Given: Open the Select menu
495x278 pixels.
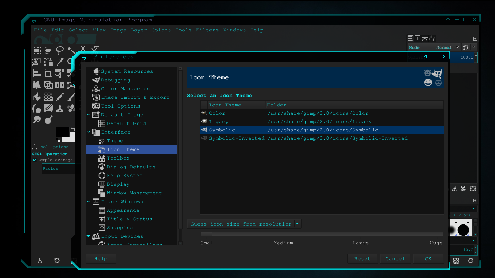Looking at the screenshot, I should pos(78,30).
